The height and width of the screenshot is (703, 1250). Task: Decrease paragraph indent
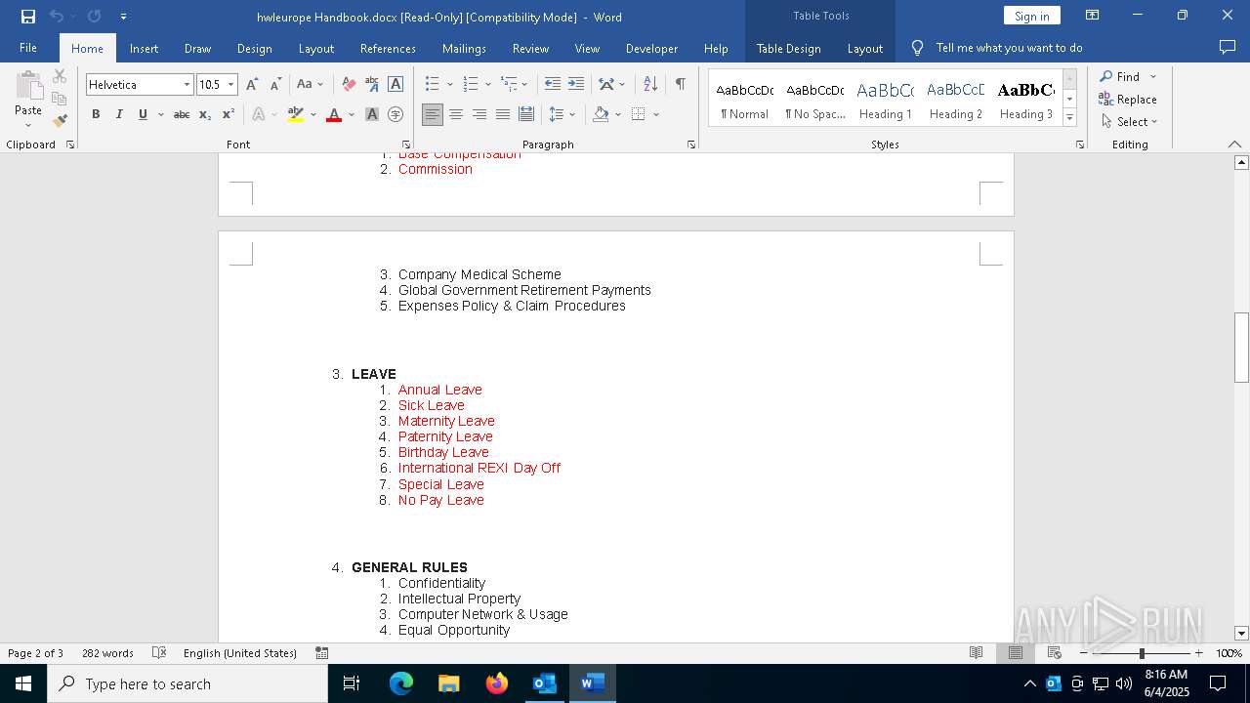(553, 85)
